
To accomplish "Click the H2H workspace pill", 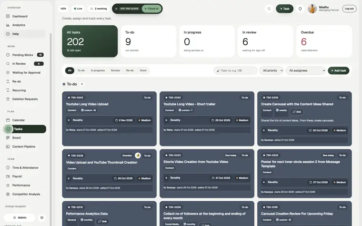I will point(63,9).
